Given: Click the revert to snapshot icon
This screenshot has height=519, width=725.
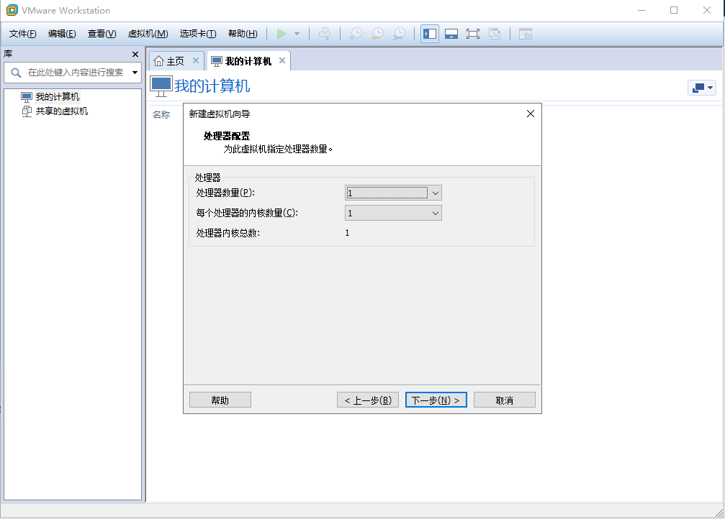Looking at the screenshot, I should click(378, 34).
